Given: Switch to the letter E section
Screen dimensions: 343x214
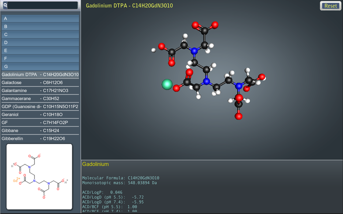Looking at the screenshot, I should pyautogui.click(x=40, y=51).
